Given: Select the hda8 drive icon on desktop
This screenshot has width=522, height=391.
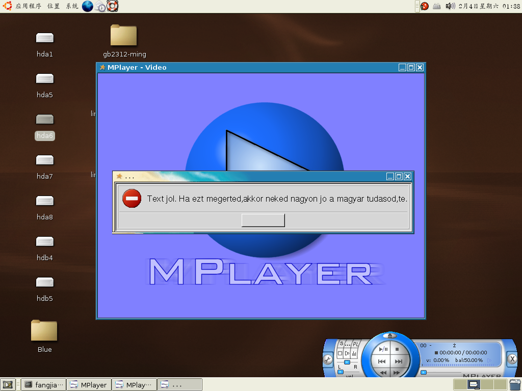Looking at the screenshot, I should coord(45,201).
